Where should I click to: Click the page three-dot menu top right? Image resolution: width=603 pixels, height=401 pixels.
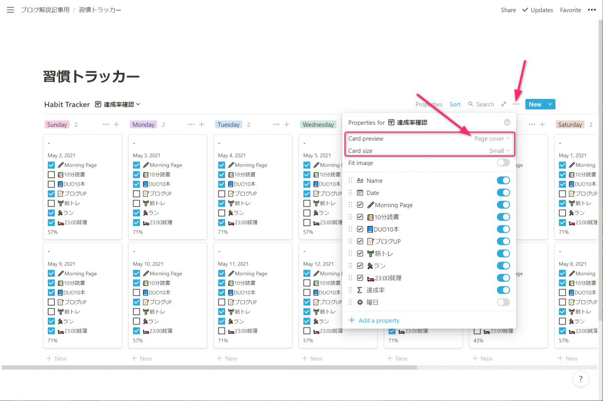click(591, 10)
